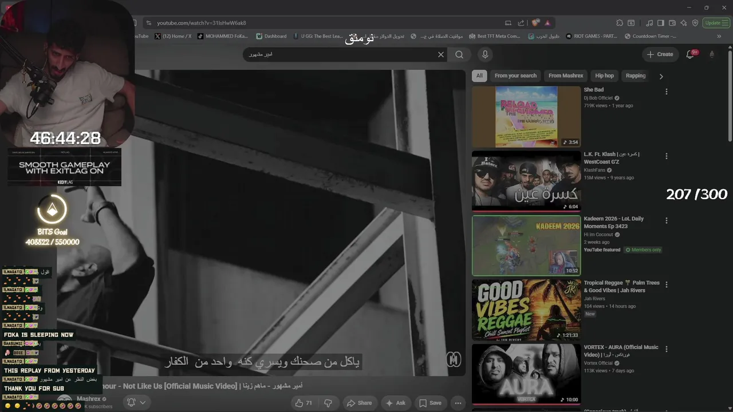Click the Vortex Official channel name
The image size is (733, 412).
(598, 363)
